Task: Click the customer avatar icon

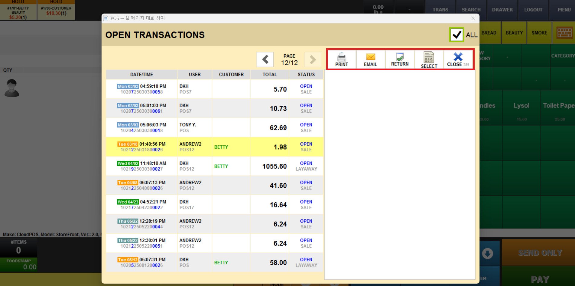Action: [x=12, y=88]
